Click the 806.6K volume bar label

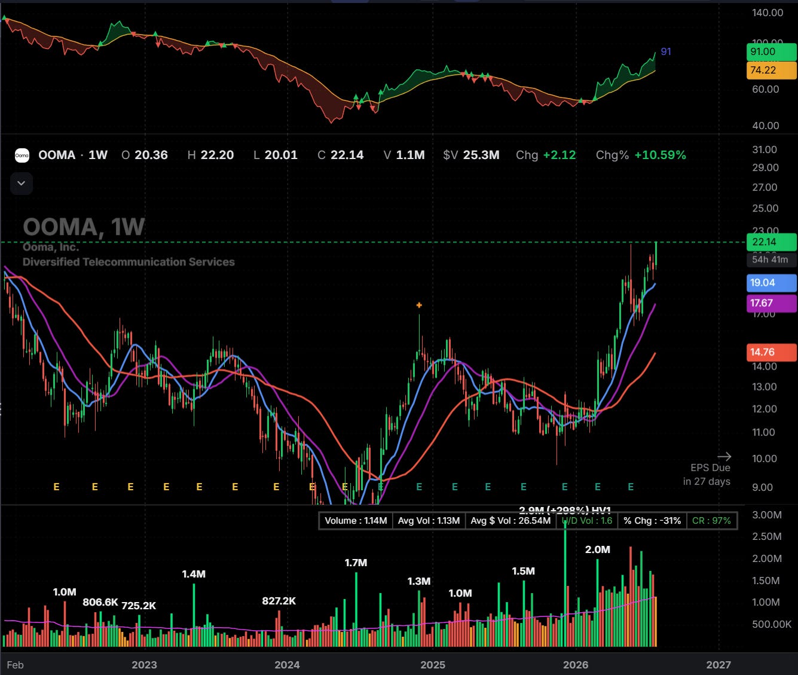(100, 602)
